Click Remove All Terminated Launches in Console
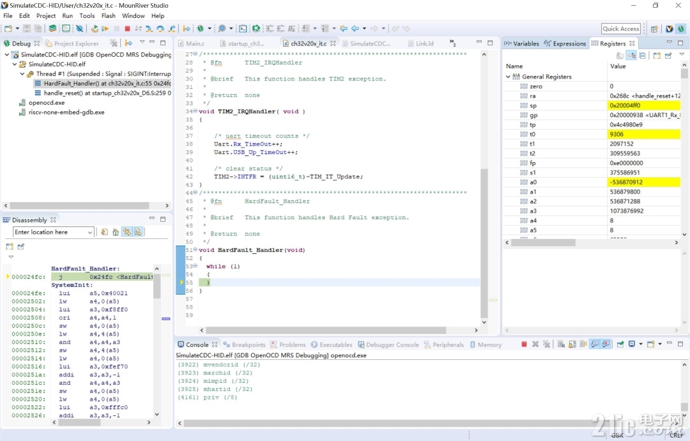Viewport: 690px width, 441px height. [x=546, y=344]
